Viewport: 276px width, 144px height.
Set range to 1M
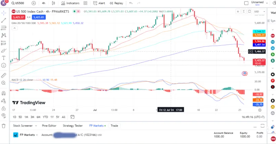point(26,117)
